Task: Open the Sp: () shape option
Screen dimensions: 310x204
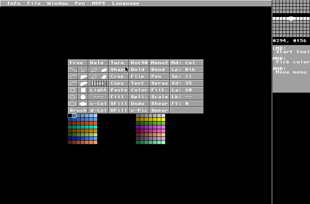Action: click(x=186, y=76)
